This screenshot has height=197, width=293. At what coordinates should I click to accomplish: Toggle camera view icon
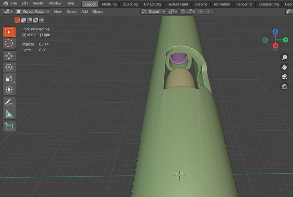tap(284, 77)
